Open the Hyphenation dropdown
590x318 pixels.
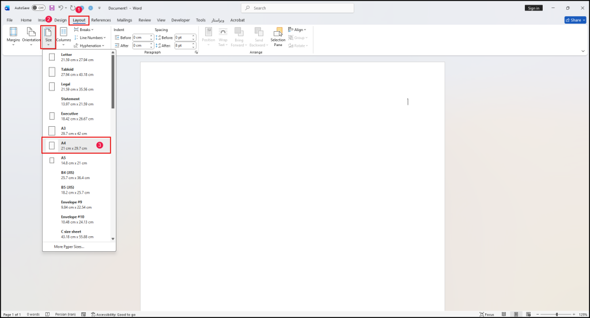pos(89,46)
